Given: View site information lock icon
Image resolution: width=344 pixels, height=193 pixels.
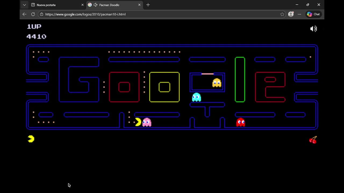Looking at the screenshot, I should click(x=41, y=14).
